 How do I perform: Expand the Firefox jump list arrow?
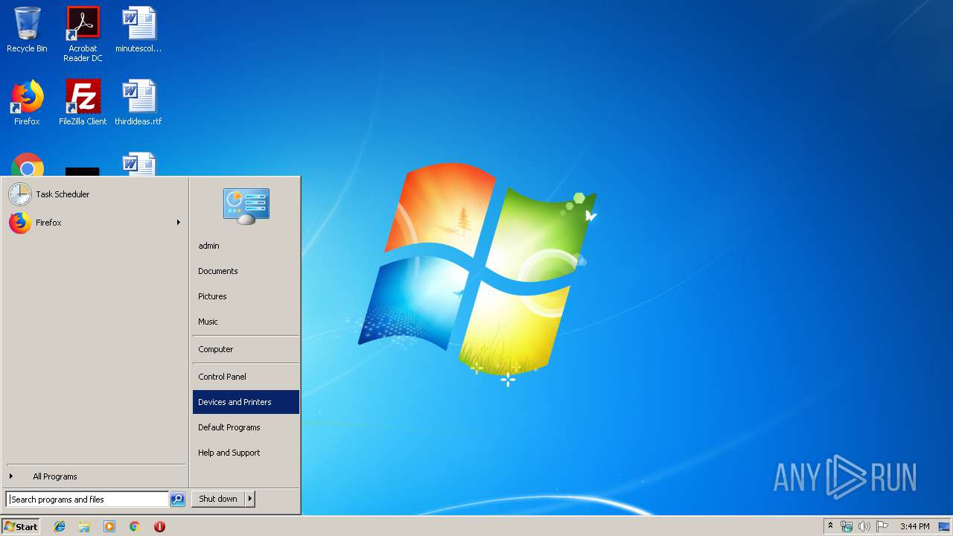(x=179, y=223)
